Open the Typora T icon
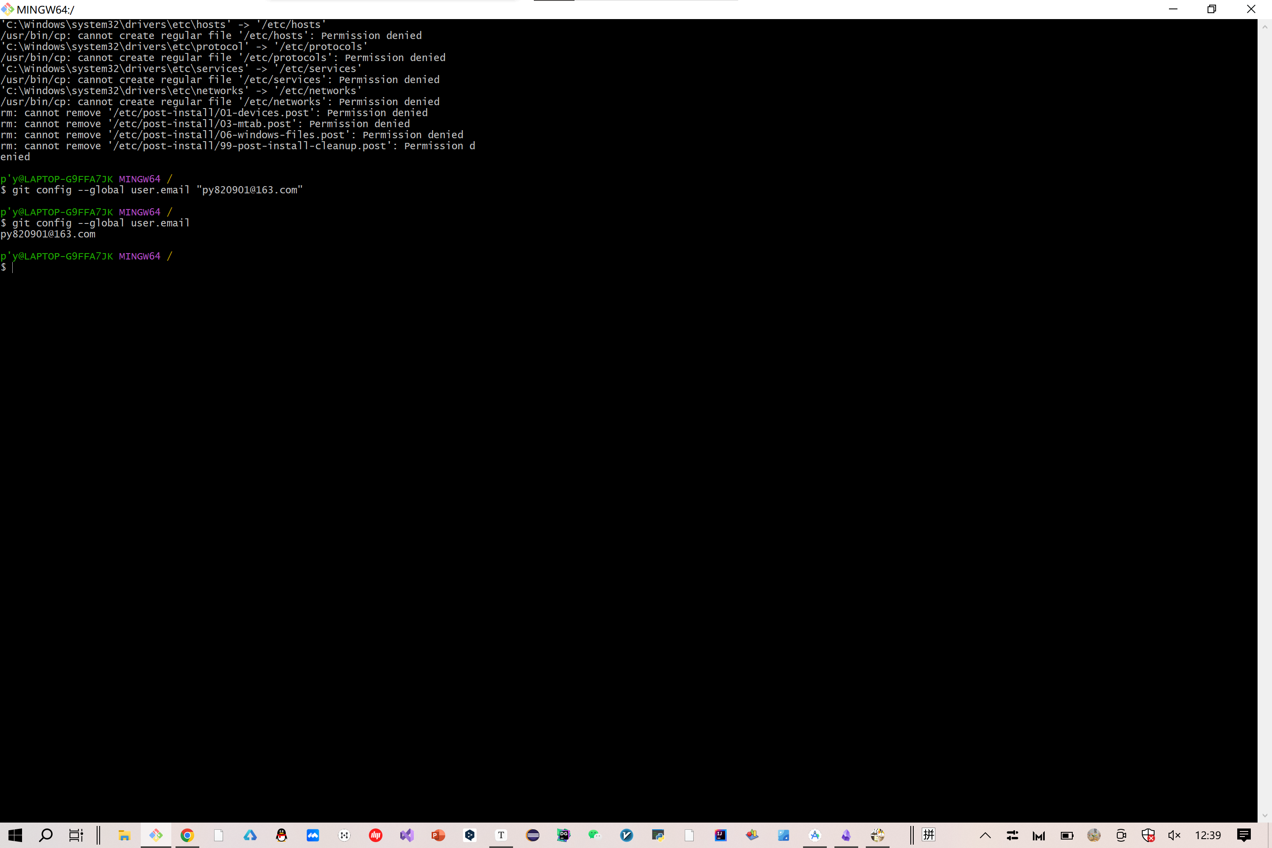 [501, 835]
